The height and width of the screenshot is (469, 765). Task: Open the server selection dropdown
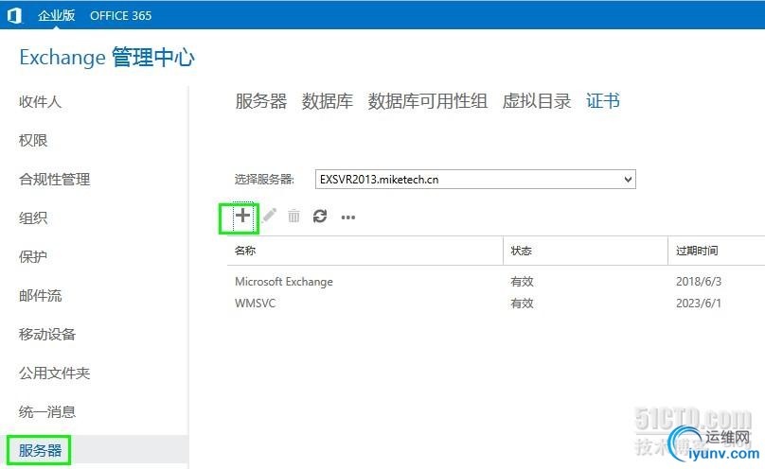(475, 180)
